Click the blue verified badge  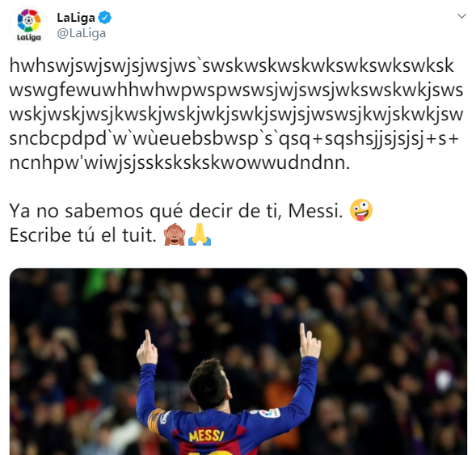click(x=104, y=18)
